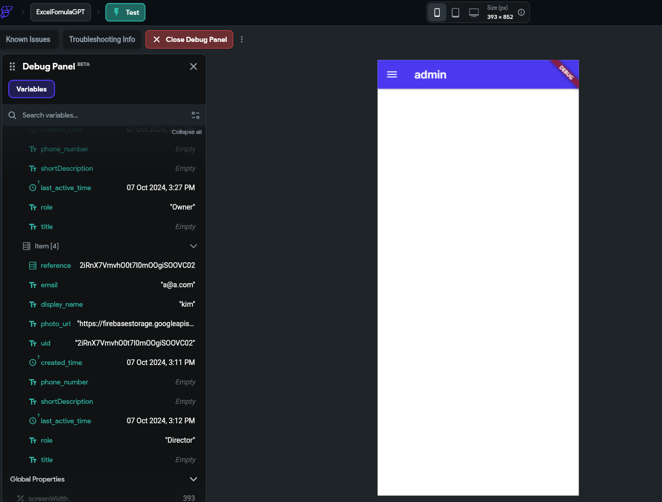
Task: Click the shortDescription row above last_active_time 3:12 PM
Action: 104,401
